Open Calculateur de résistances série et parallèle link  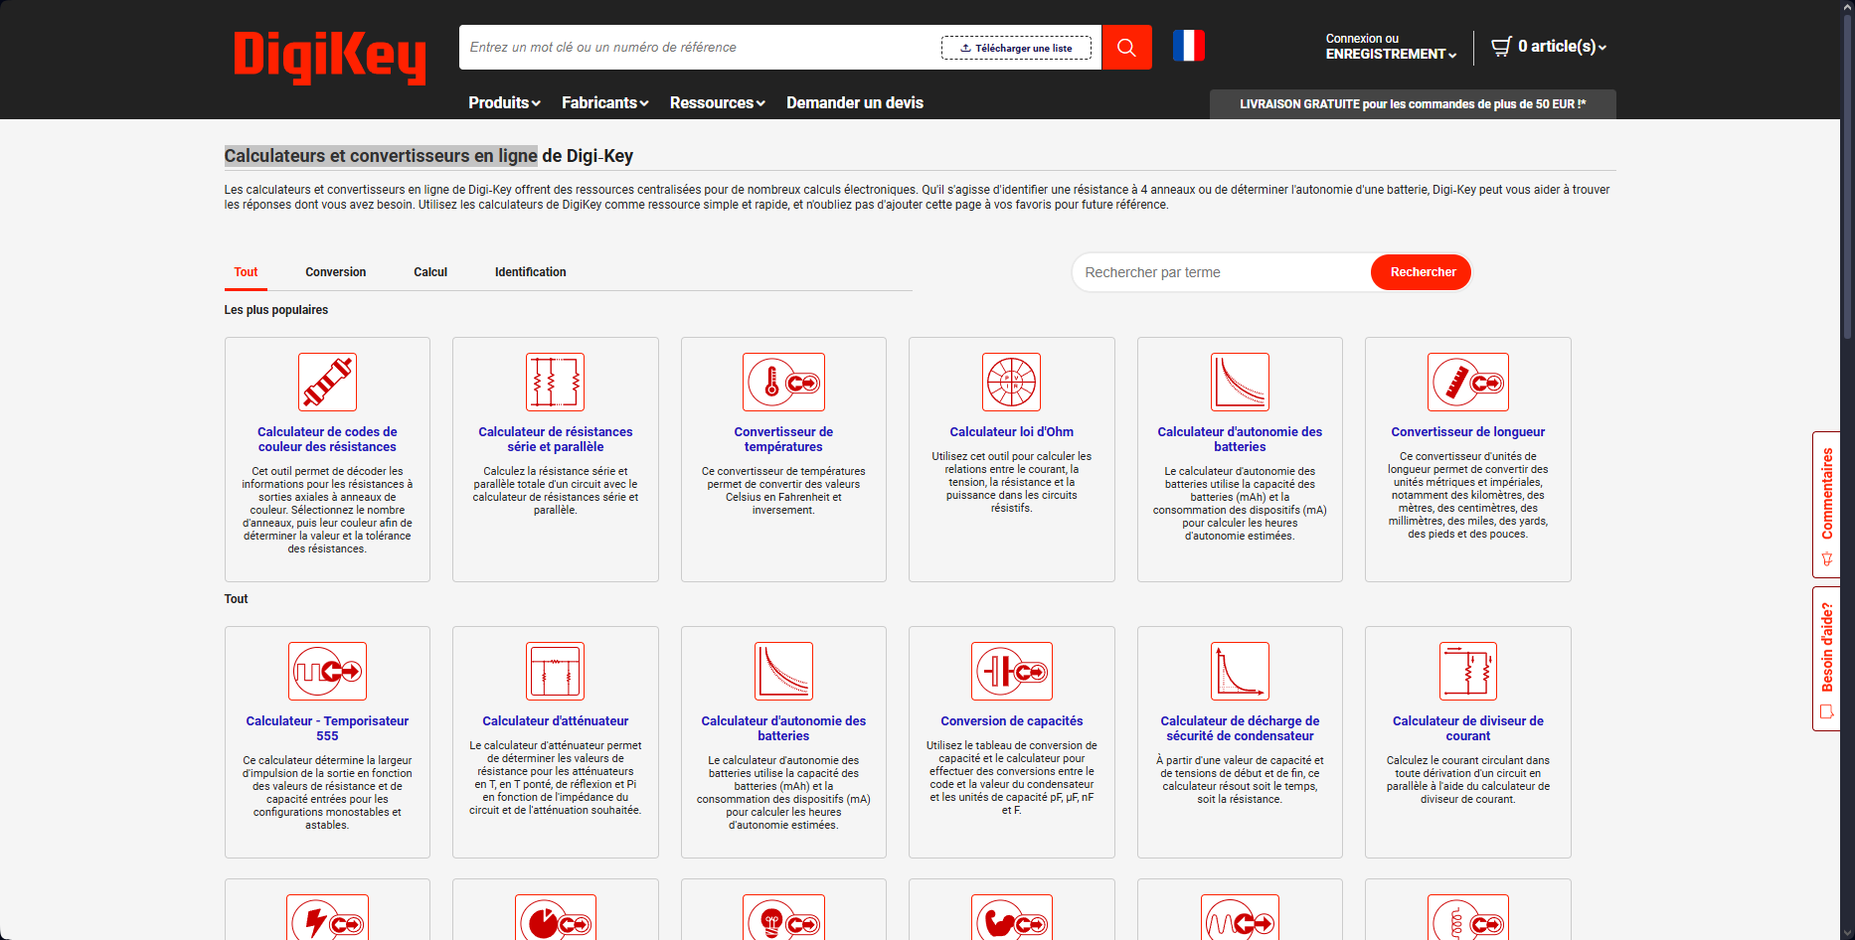click(555, 439)
